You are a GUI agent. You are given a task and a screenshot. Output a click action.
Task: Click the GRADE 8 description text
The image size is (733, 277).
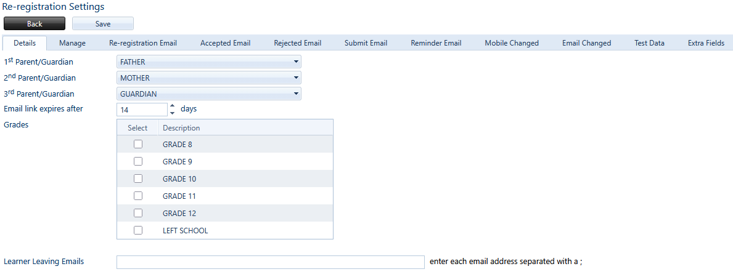(178, 144)
